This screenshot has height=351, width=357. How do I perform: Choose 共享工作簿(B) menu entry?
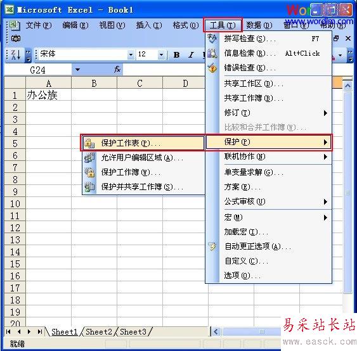pos(268,98)
